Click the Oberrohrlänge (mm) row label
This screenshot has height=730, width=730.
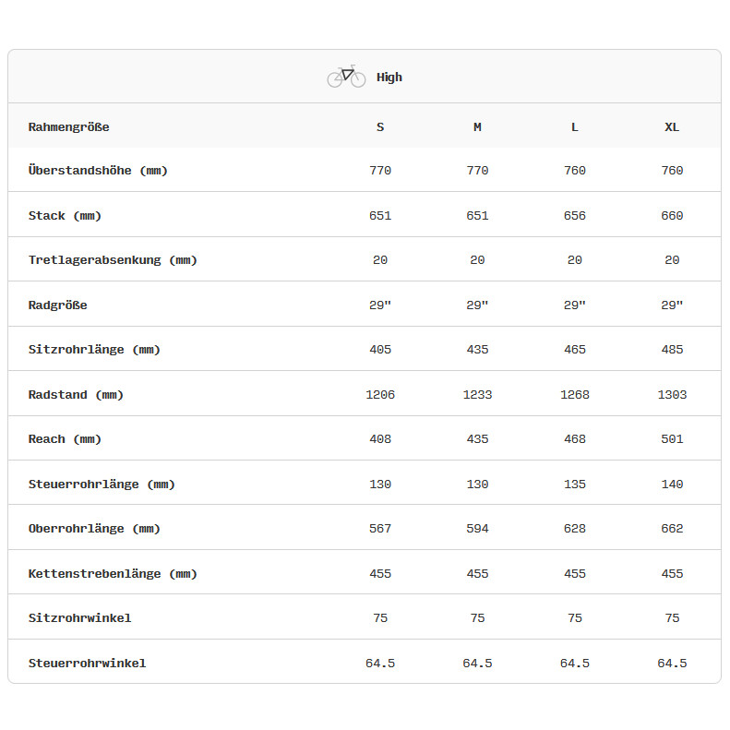[x=94, y=529]
